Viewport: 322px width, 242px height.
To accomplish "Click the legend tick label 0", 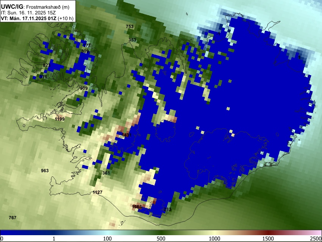I will pos(2,239).
